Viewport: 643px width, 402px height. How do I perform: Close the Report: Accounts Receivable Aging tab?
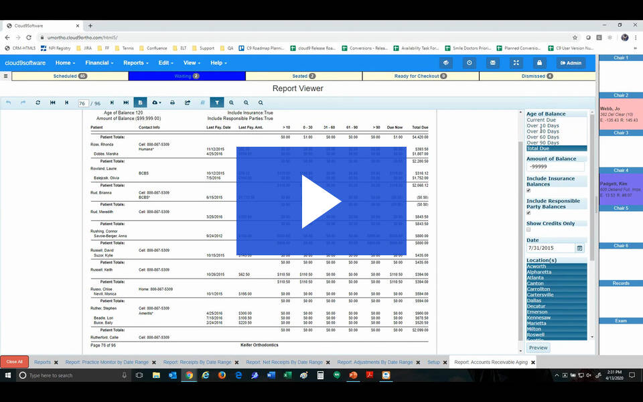point(533,362)
